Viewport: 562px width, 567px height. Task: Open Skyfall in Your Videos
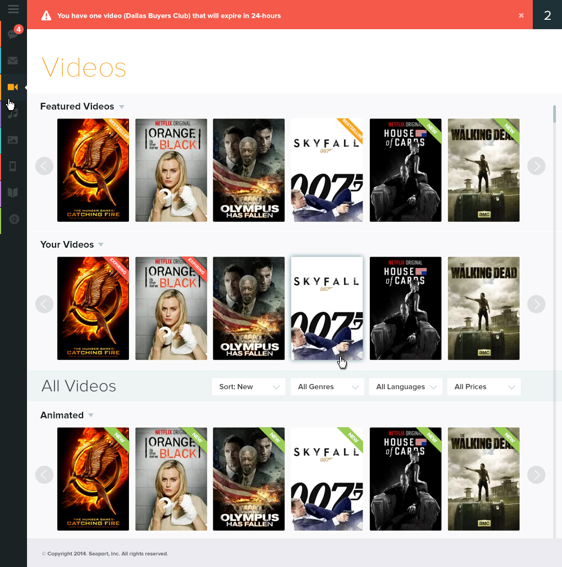point(327,308)
